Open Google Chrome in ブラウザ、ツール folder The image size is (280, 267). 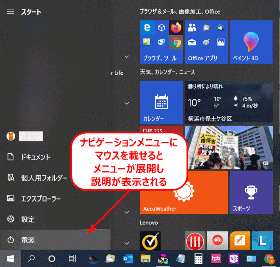(176, 42)
